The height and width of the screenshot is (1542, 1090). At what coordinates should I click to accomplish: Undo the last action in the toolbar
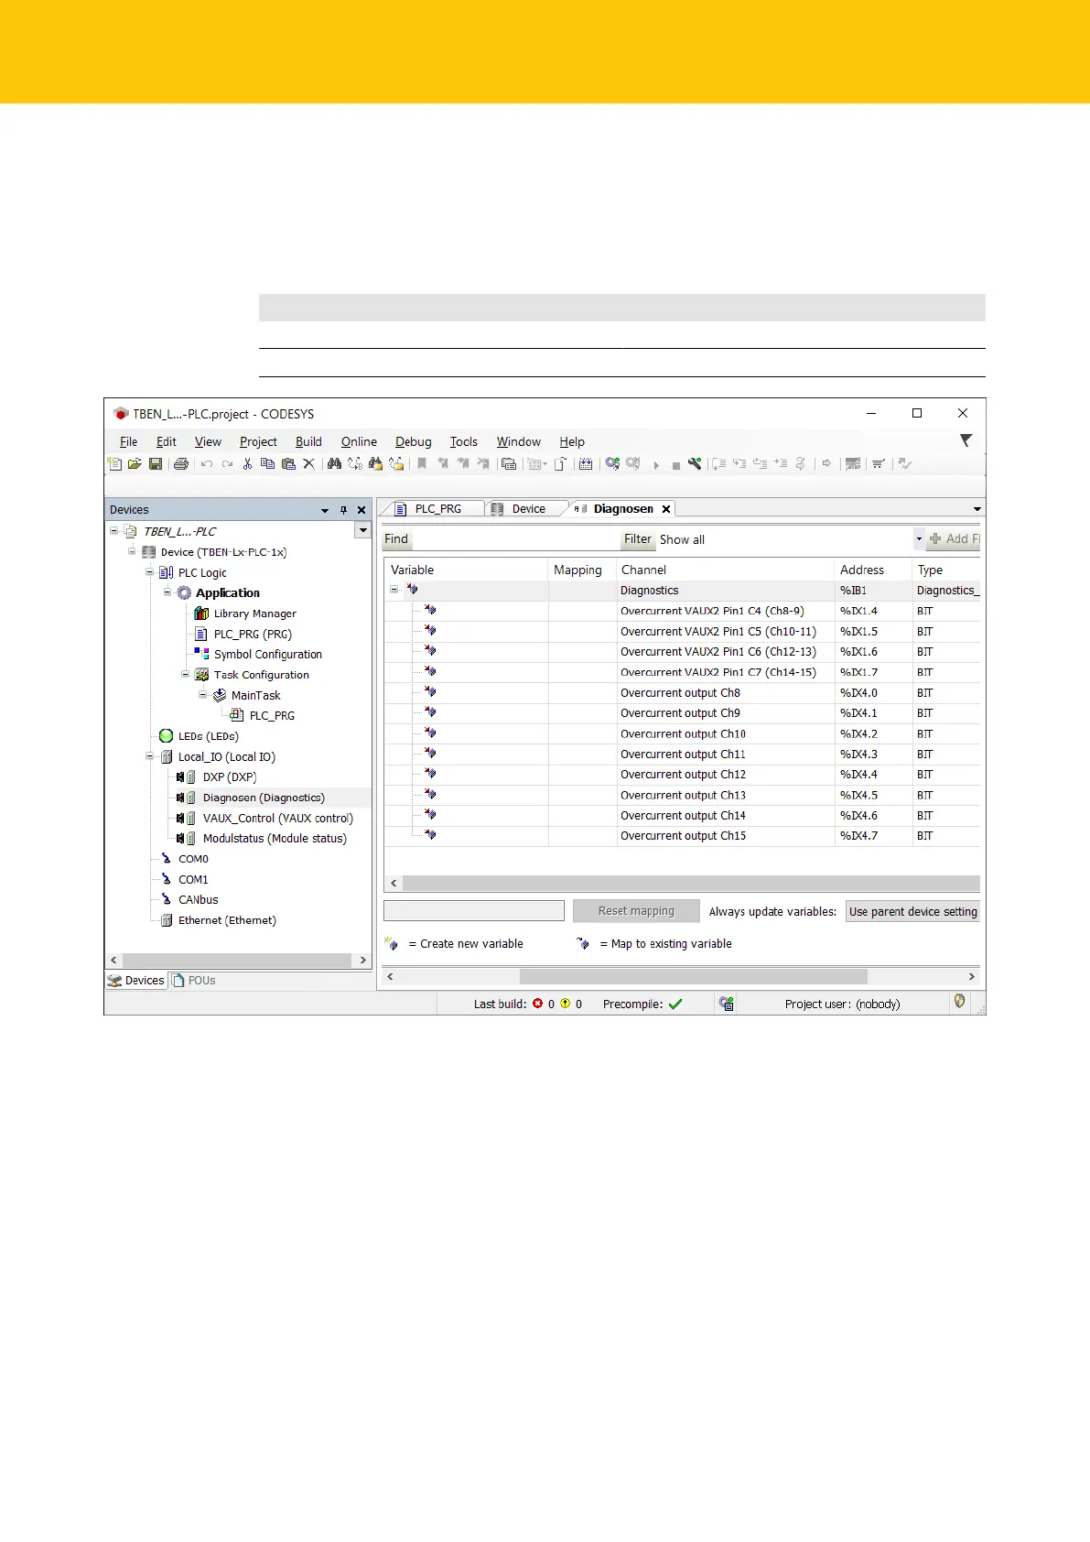(x=207, y=464)
